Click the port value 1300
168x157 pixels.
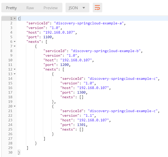point(82,92)
